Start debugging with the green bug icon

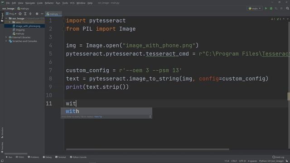pos(271,9)
